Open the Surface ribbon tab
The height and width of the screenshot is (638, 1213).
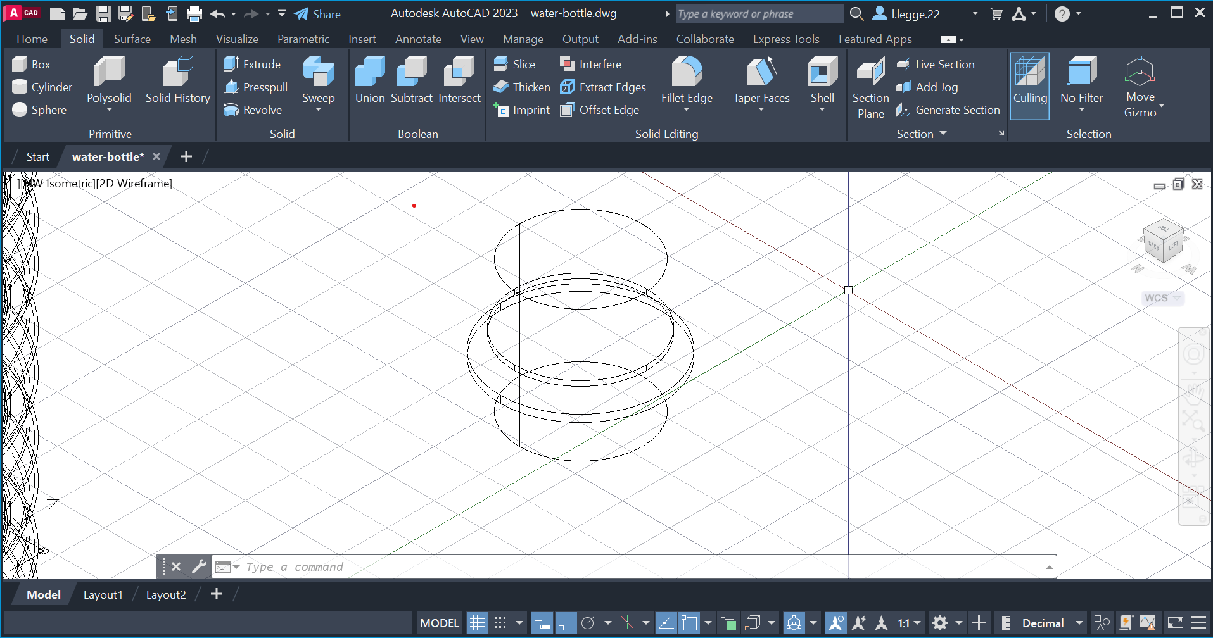tap(132, 39)
